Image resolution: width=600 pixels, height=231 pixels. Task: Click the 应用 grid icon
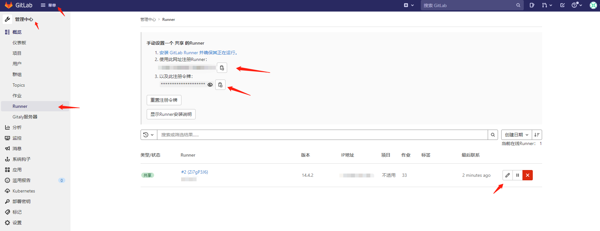click(7, 170)
